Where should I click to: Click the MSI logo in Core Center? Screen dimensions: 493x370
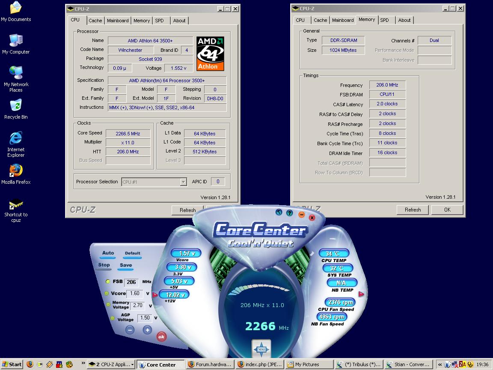point(261,349)
